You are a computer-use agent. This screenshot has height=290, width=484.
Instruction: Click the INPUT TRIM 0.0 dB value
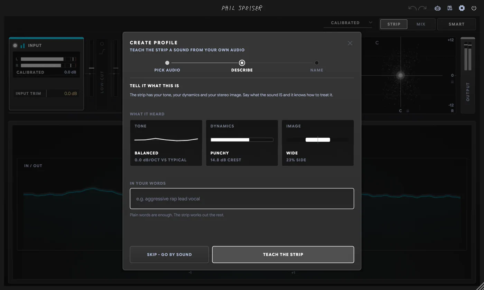click(71, 94)
